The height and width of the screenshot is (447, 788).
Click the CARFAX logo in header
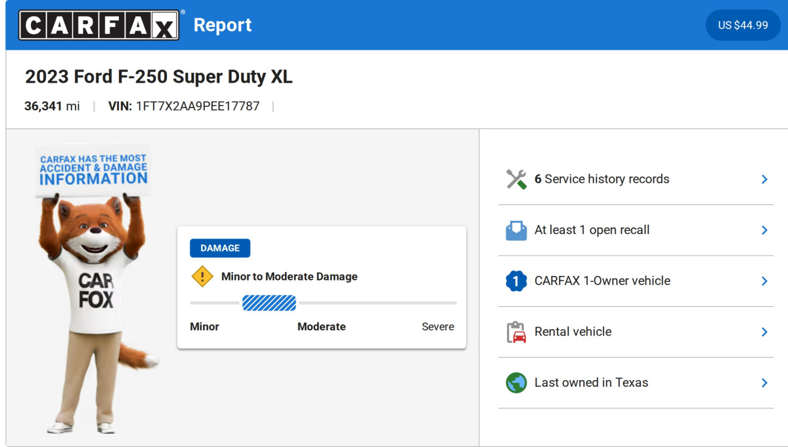[98, 25]
